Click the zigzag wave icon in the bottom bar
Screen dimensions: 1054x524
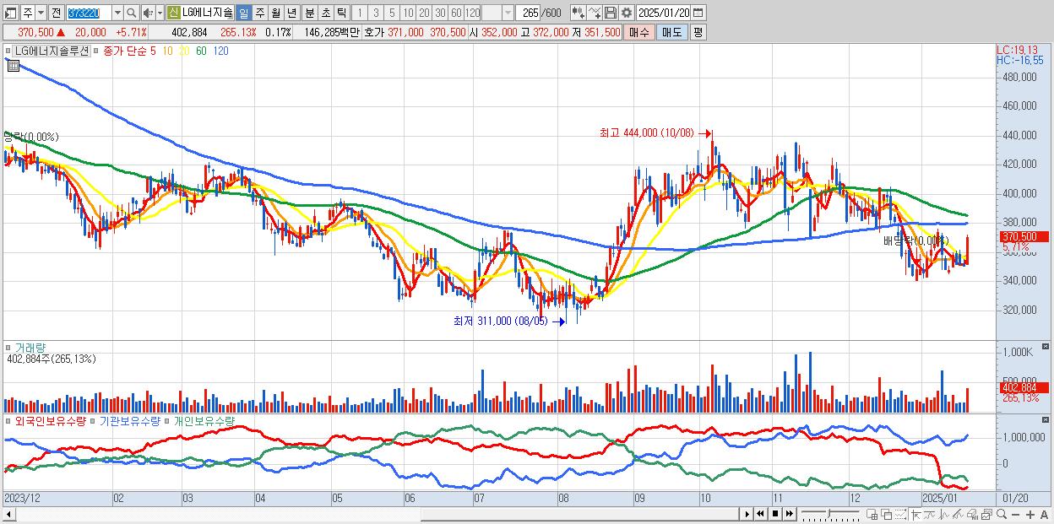(x=944, y=515)
